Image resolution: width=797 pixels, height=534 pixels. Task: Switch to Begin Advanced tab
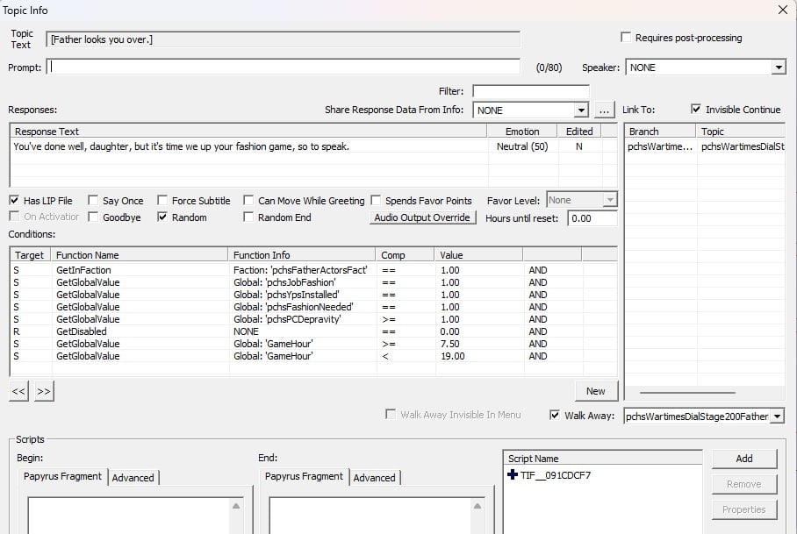tap(133, 478)
